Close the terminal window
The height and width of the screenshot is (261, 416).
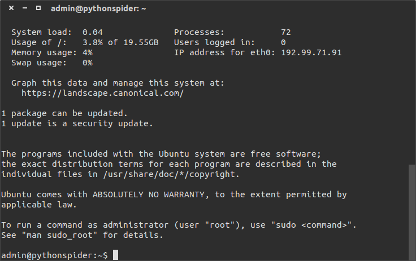pos(11,8)
